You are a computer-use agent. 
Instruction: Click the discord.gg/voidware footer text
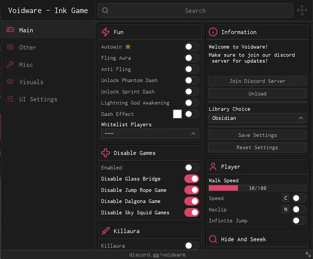(x=157, y=255)
